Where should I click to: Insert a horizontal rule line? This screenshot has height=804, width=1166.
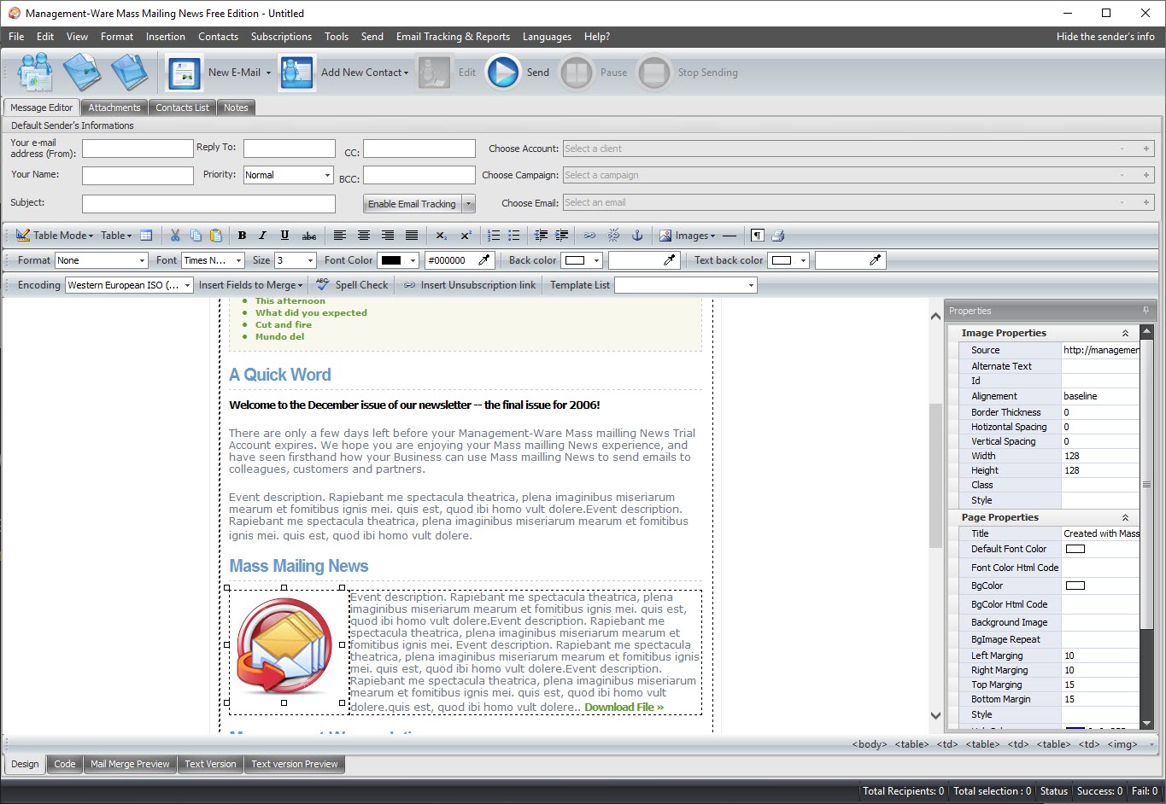[x=729, y=236]
